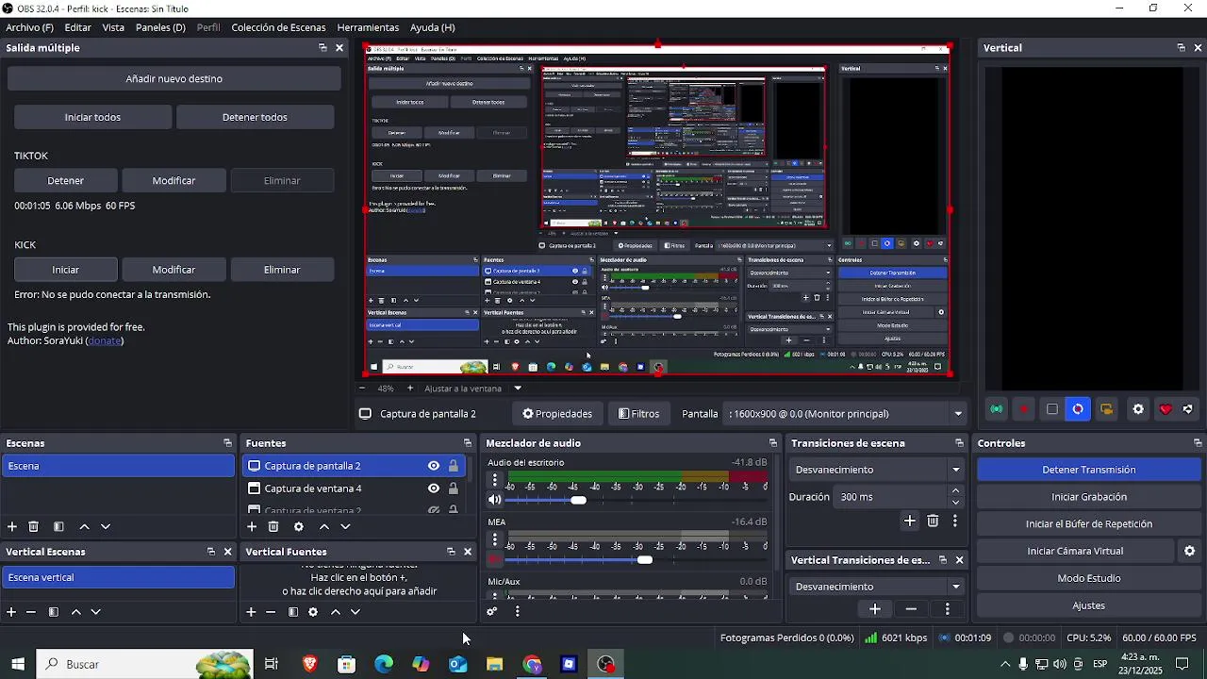Toggle backtrack icon beside heart in Vertical panel

1188,409
